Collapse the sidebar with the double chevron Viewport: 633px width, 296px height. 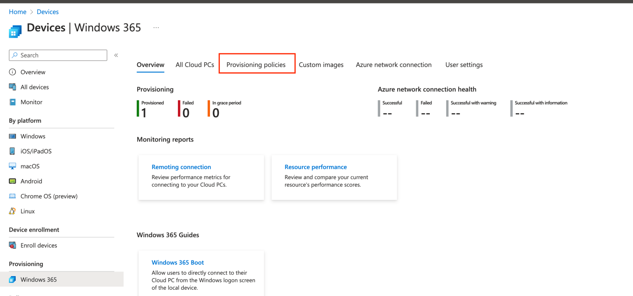[x=116, y=55]
